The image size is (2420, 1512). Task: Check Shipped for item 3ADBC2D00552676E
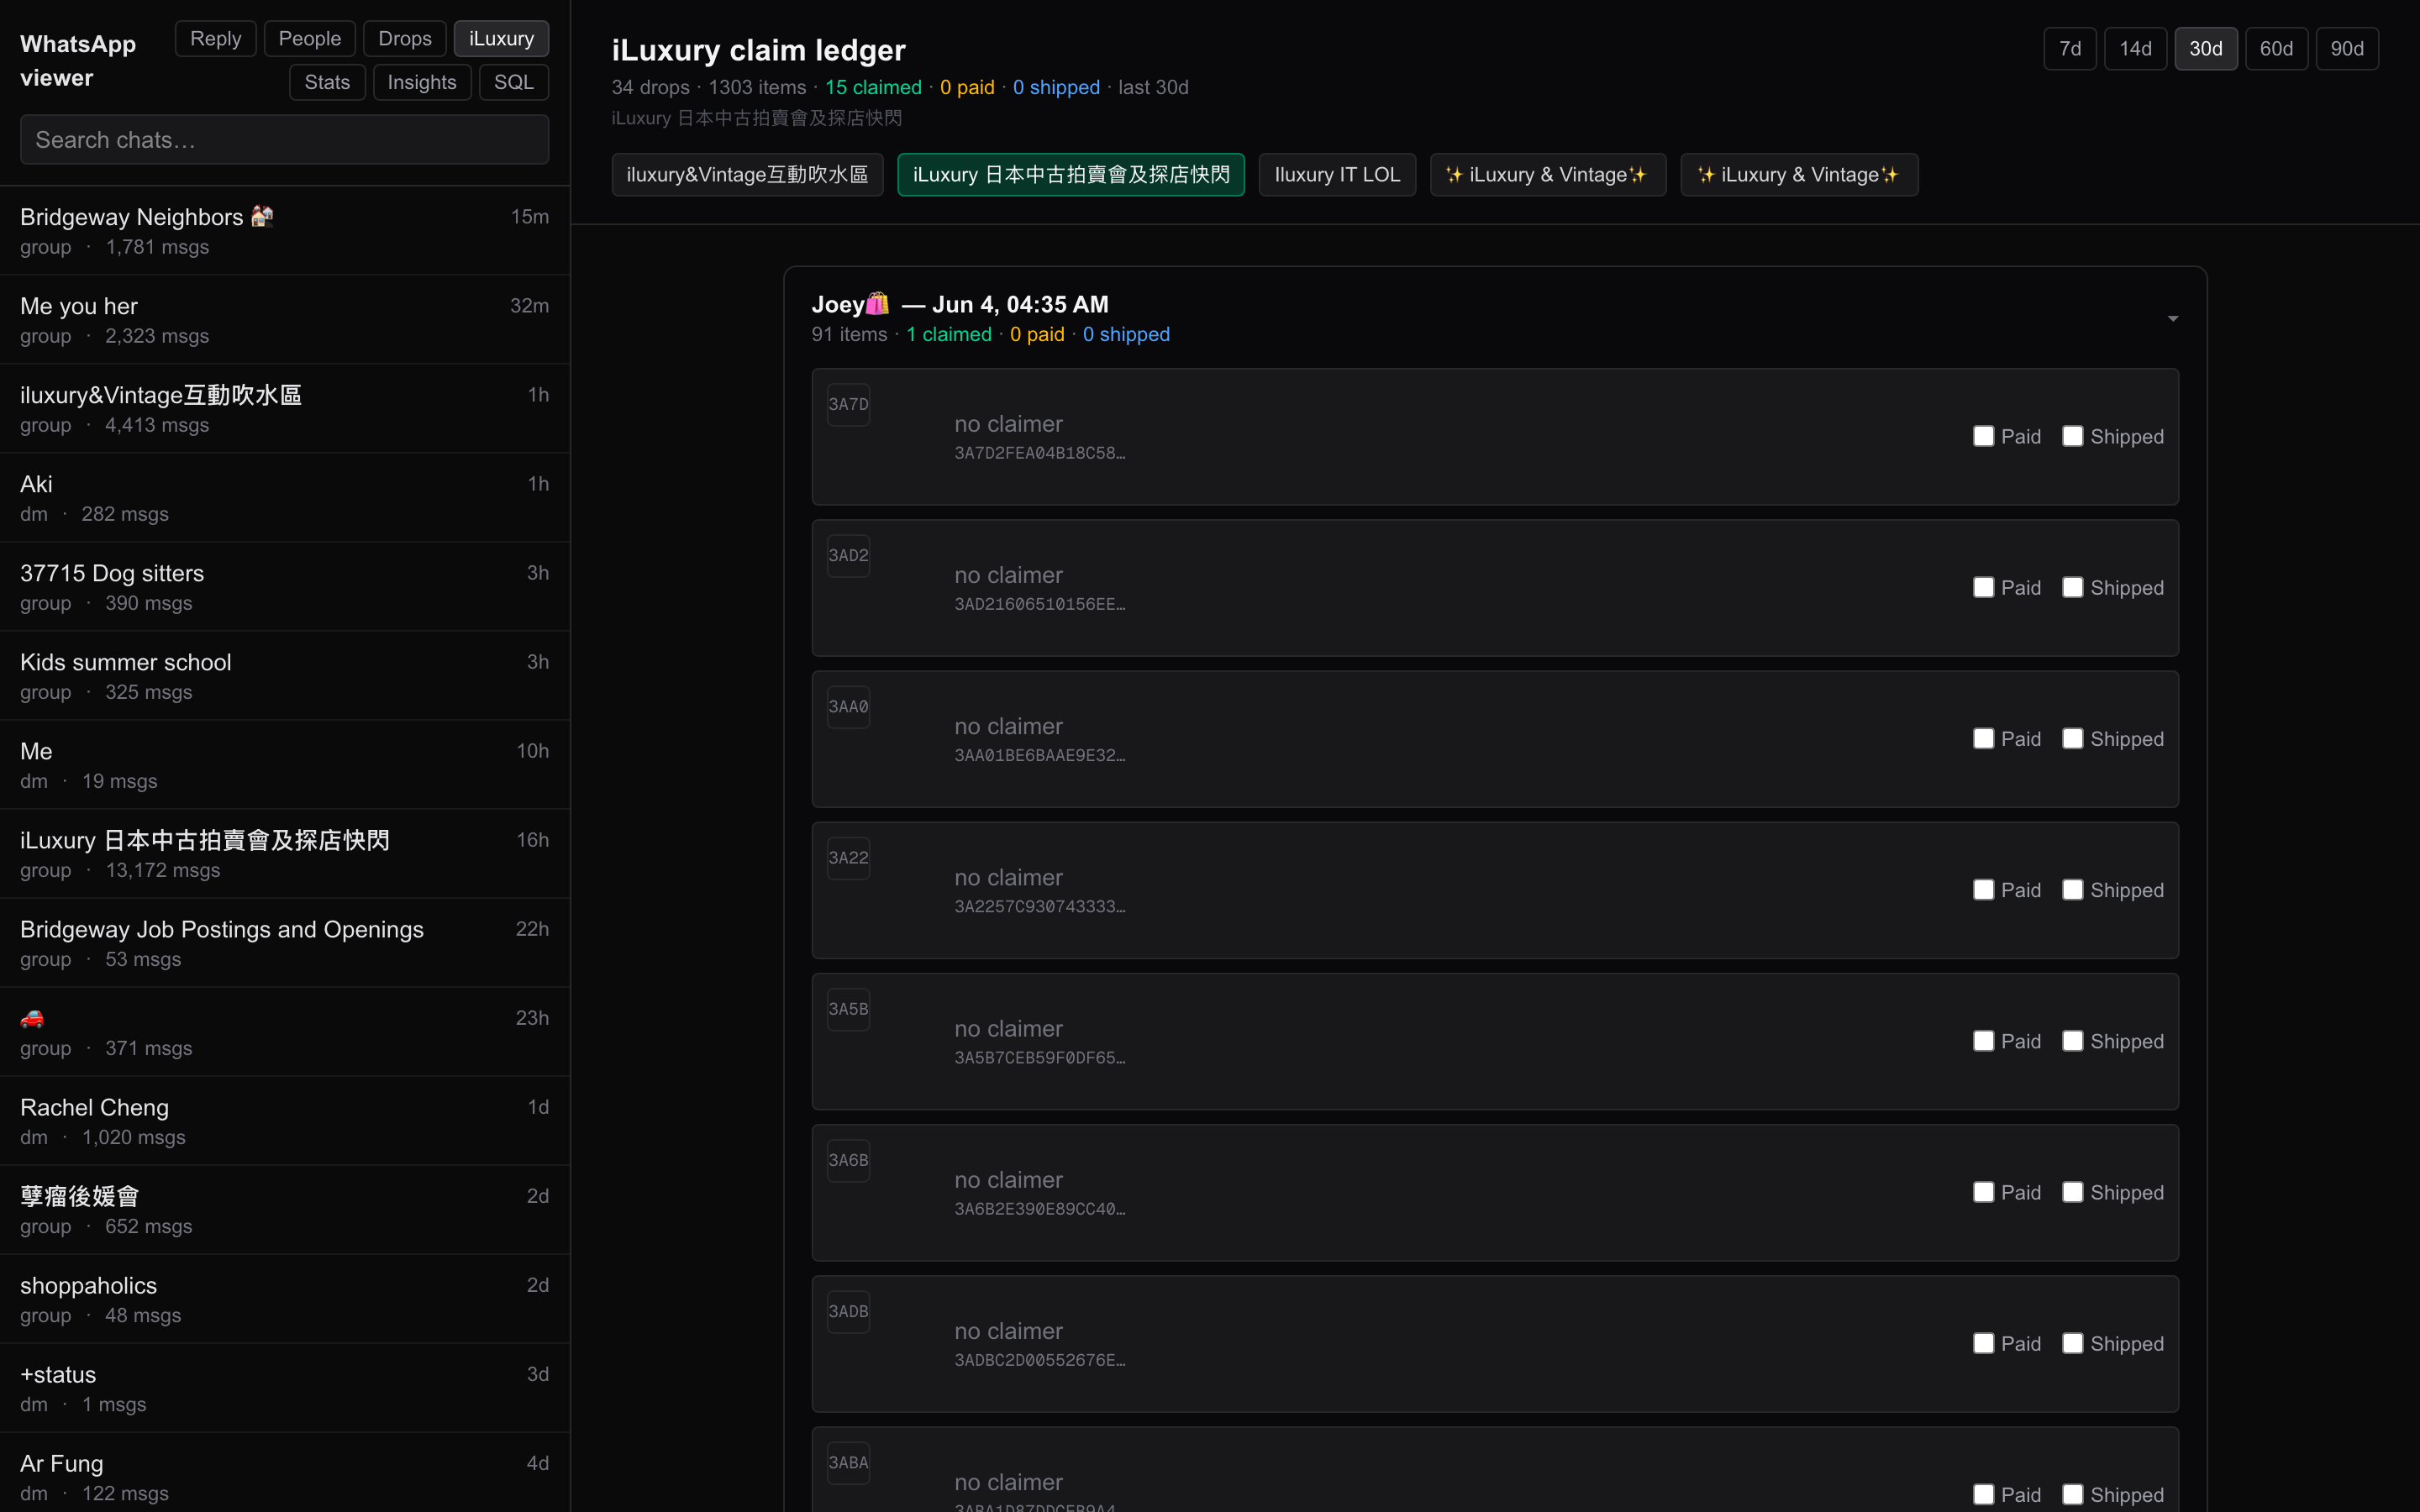[2072, 1343]
